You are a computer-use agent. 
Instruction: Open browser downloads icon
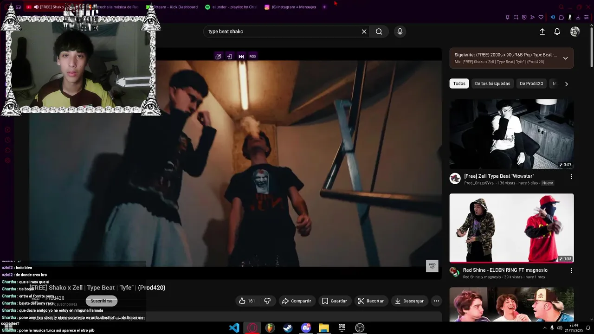(x=578, y=17)
